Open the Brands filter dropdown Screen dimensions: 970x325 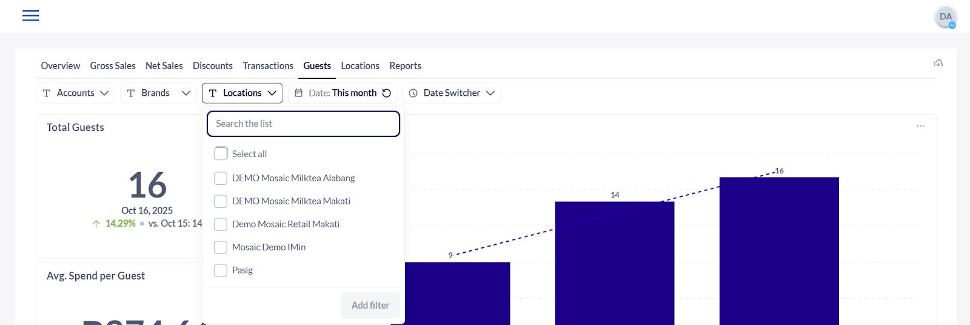point(158,93)
